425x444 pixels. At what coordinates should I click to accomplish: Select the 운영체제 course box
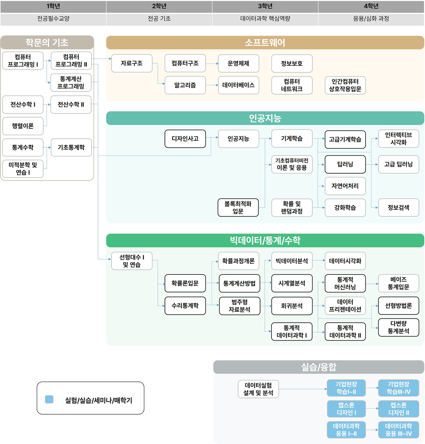(239, 64)
